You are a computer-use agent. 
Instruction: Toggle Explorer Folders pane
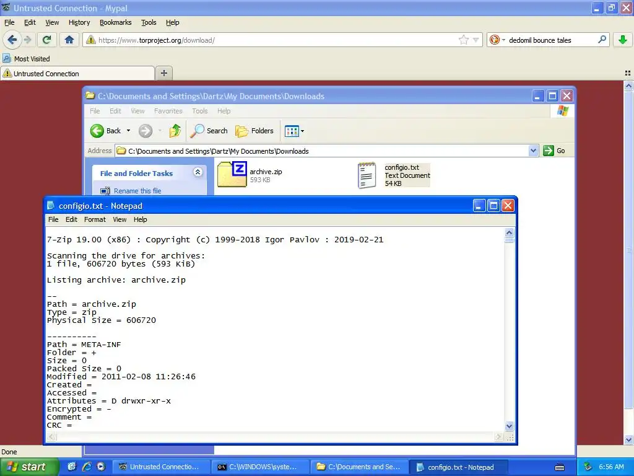click(254, 131)
